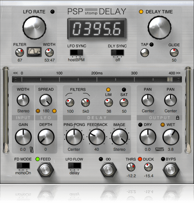The image size is (194, 203).
Task: Click the low-pass filter curve icon
Action: click(x=86, y=94)
